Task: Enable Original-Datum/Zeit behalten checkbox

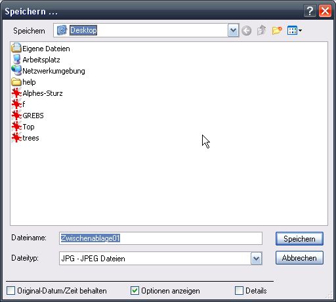Action: coord(10,291)
